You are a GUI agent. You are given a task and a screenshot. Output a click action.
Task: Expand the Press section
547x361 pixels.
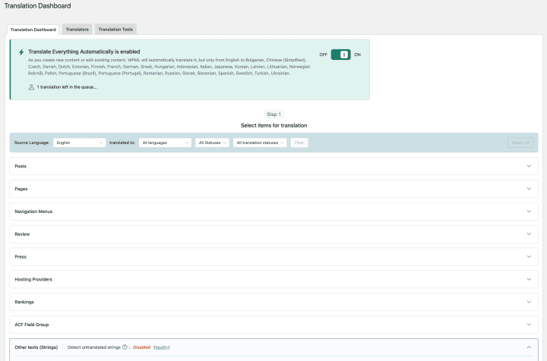(273, 256)
